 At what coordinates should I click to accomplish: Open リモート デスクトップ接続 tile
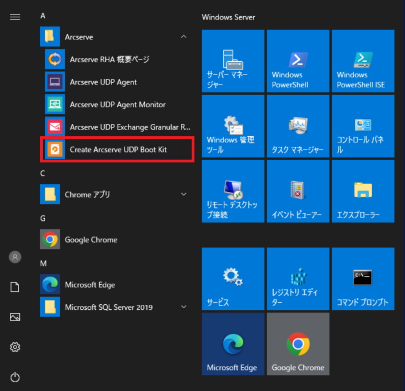tap(233, 191)
